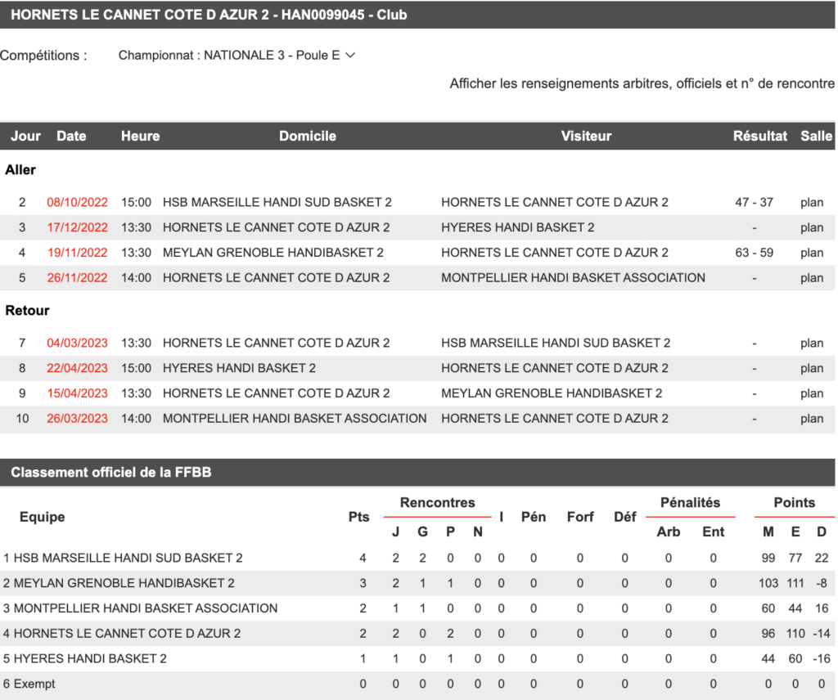Click visitor HSB MARSEILLE in 04/03/2023 row

(556, 343)
